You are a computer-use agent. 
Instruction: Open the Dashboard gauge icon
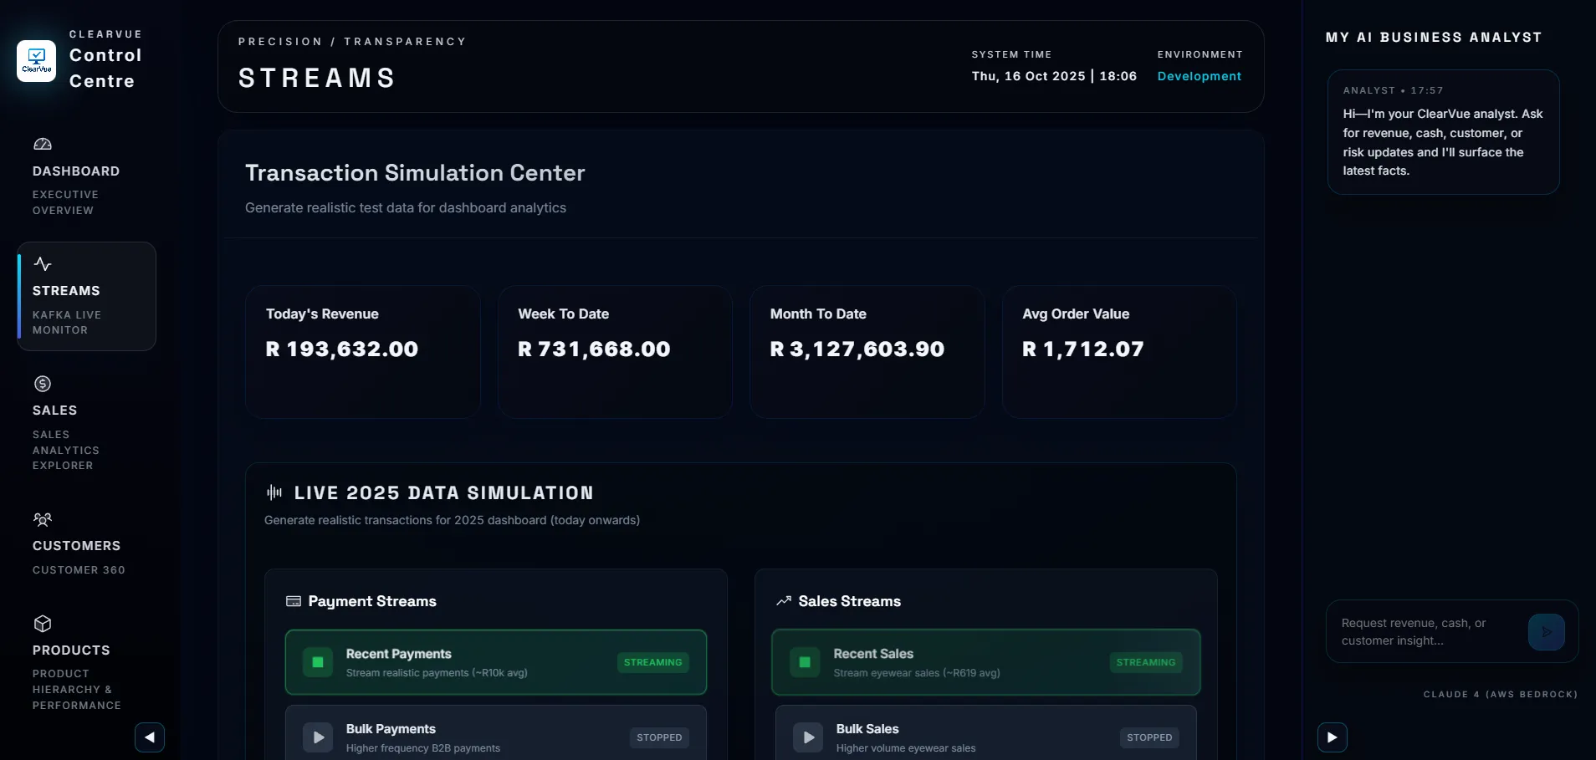(x=43, y=145)
